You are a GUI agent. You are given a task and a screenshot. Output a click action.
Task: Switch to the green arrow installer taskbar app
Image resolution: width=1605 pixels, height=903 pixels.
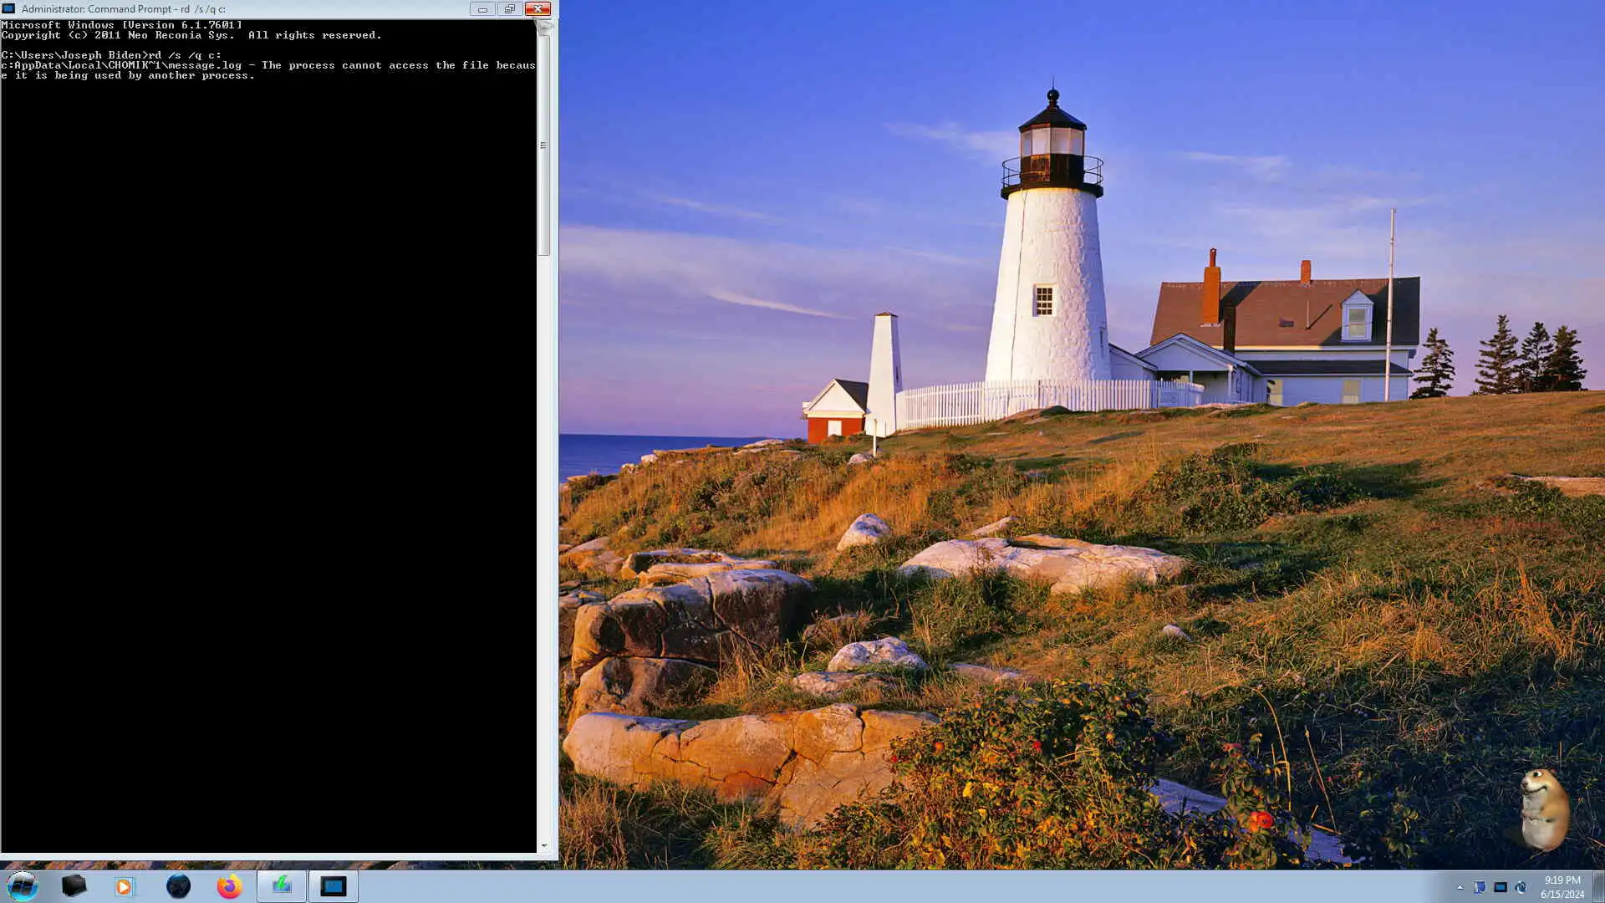(x=282, y=886)
